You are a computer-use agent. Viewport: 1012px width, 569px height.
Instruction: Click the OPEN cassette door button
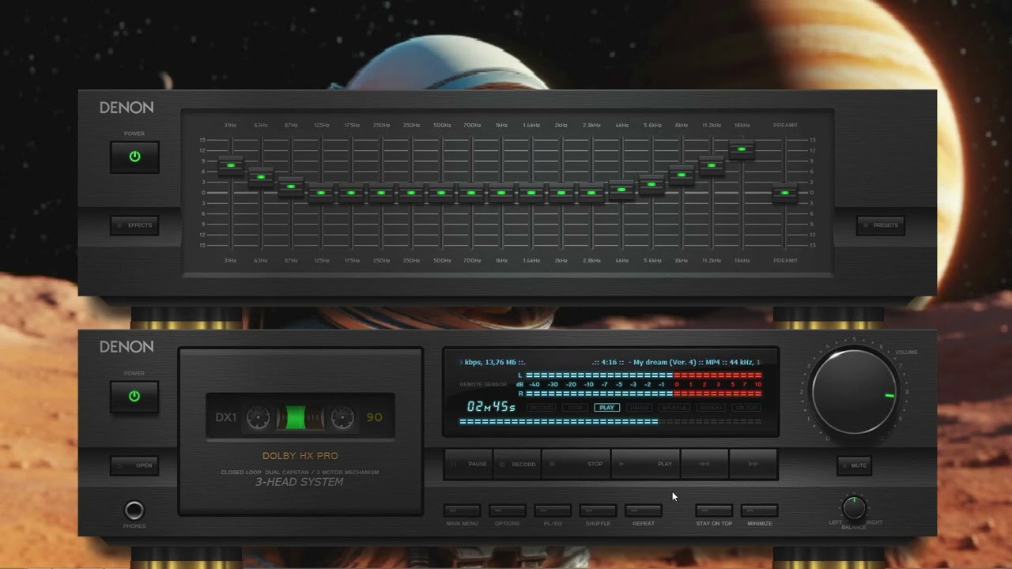134,465
